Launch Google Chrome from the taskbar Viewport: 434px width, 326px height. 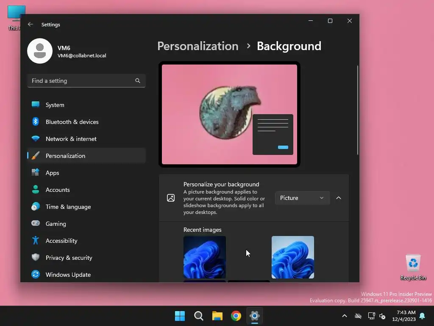[236, 316]
